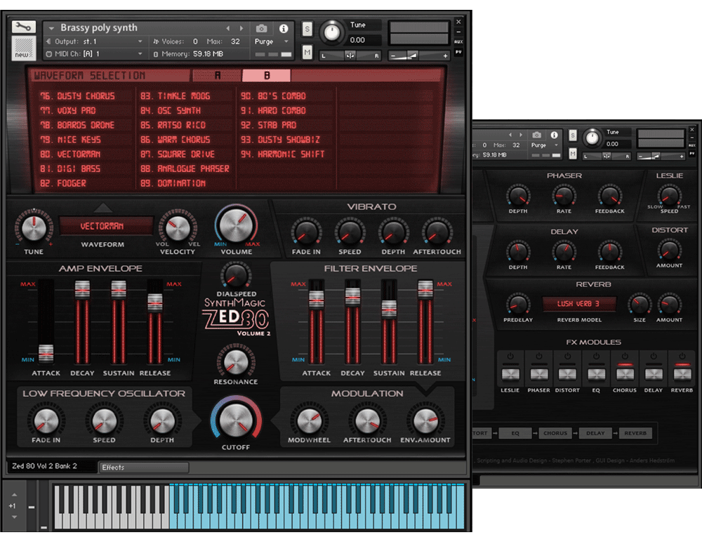The width and height of the screenshot is (702, 542).
Task: Toggle the M mute button in effects panel
Action: click(x=573, y=154)
